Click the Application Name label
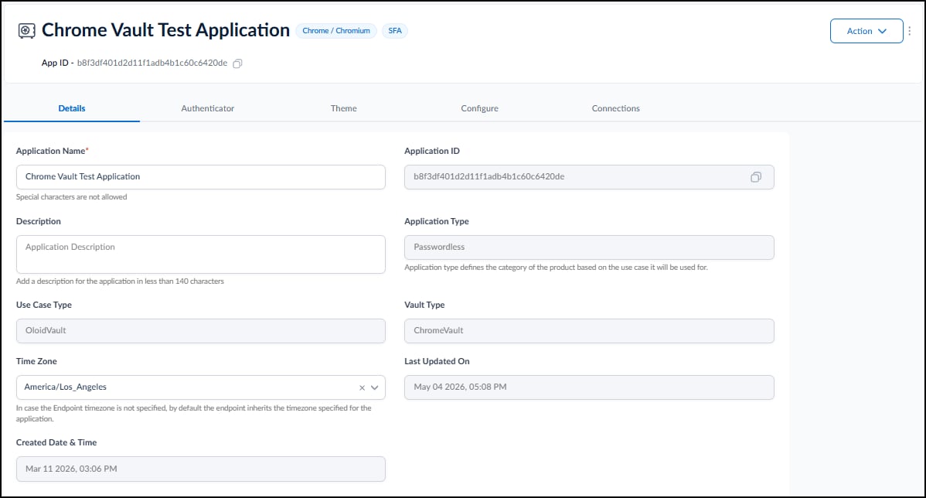The width and height of the screenshot is (926, 498). tap(52, 151)
